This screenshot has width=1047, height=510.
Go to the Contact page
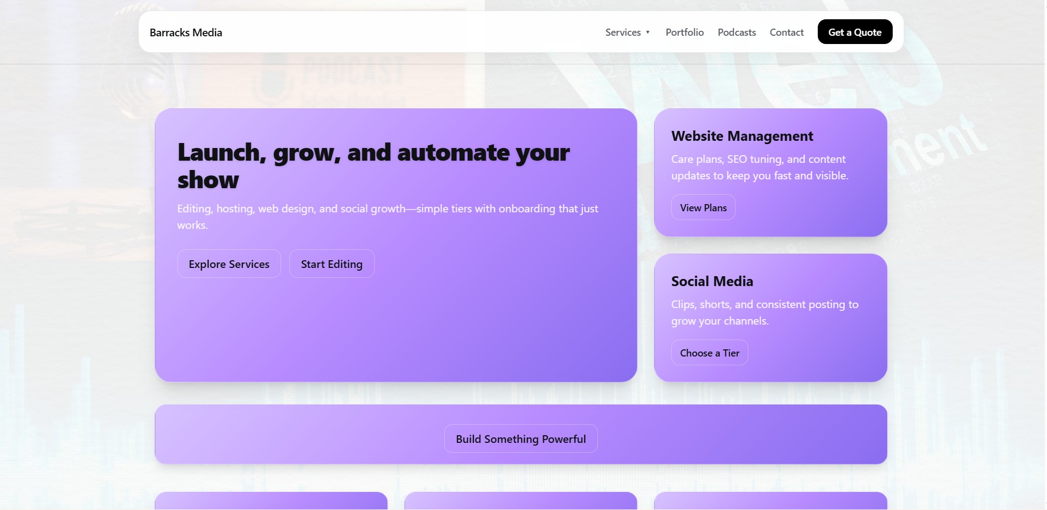787,32
